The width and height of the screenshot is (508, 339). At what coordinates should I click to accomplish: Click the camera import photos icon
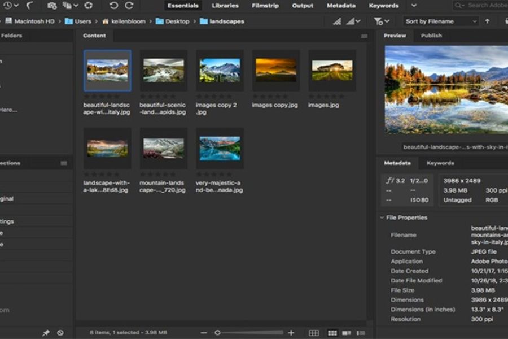[x=52, y=6]
